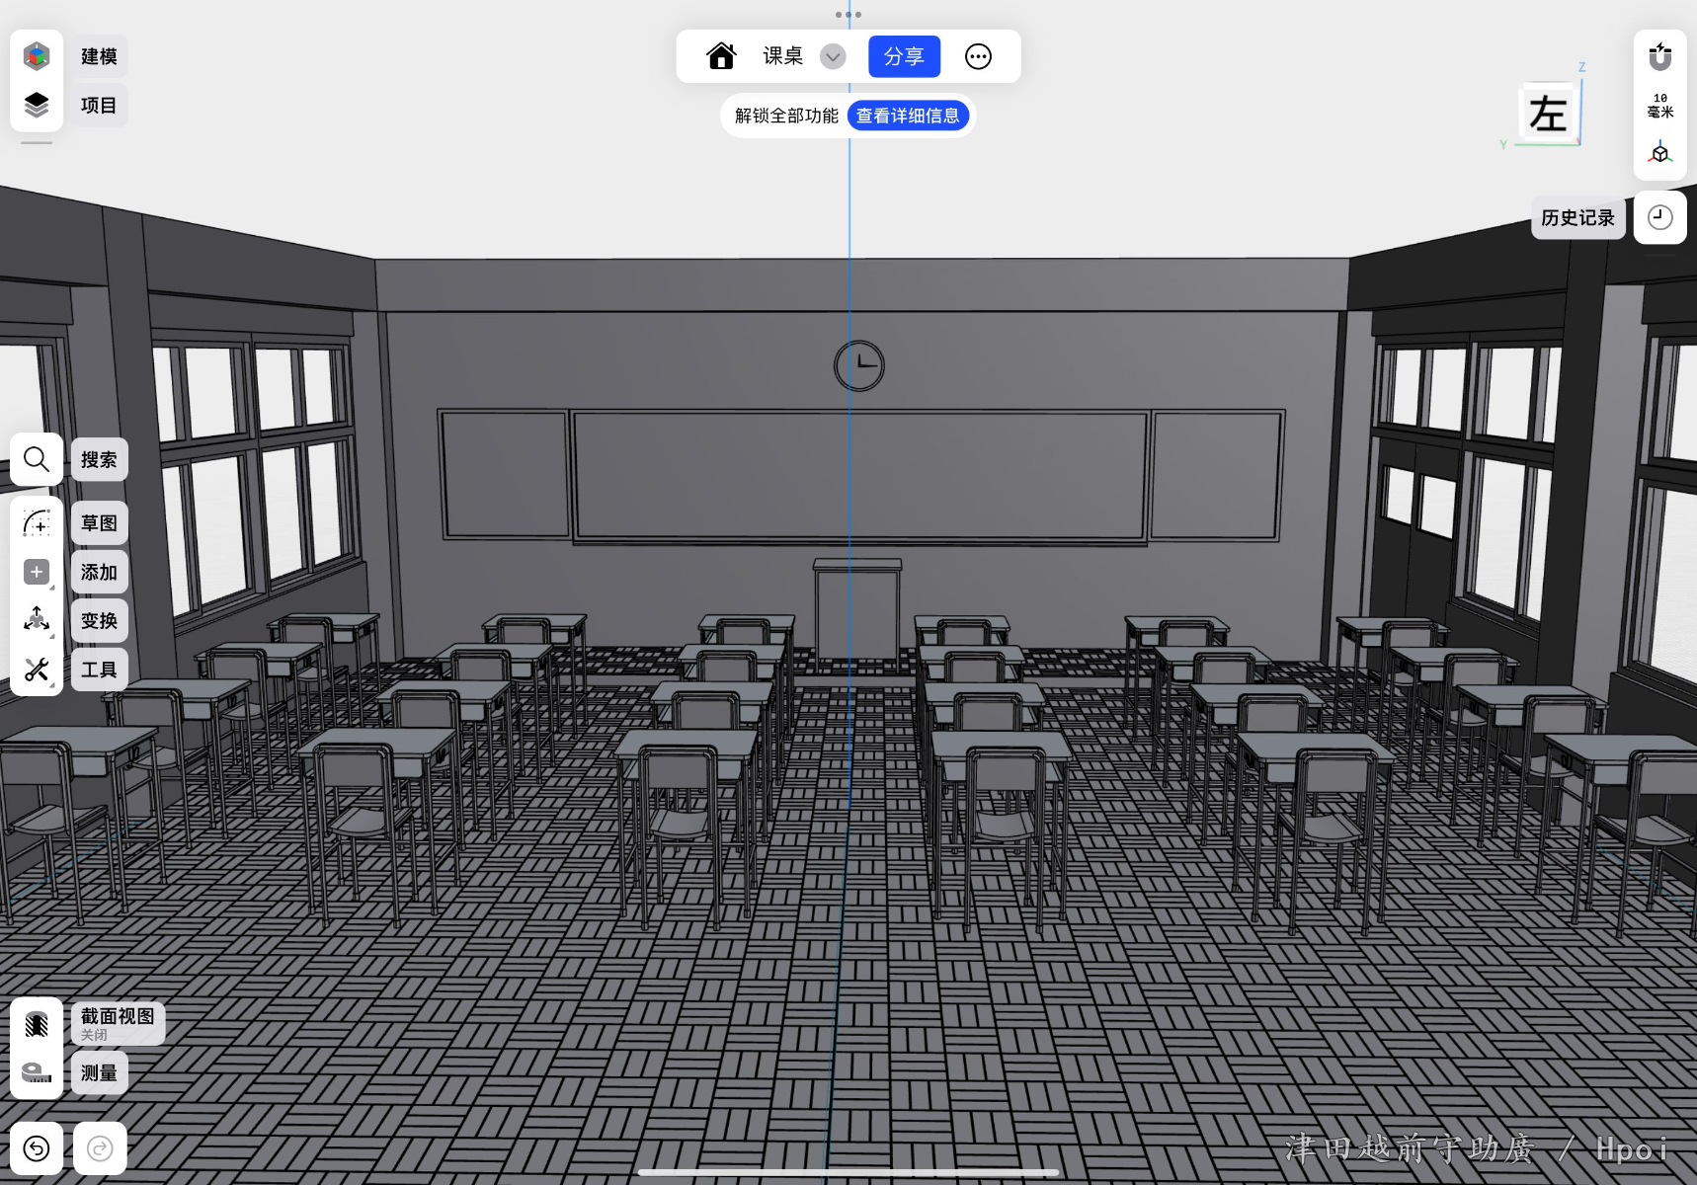Open the Measure tape icon
Viewport: 1697px width, 1185px height.
click(37, 1072)
